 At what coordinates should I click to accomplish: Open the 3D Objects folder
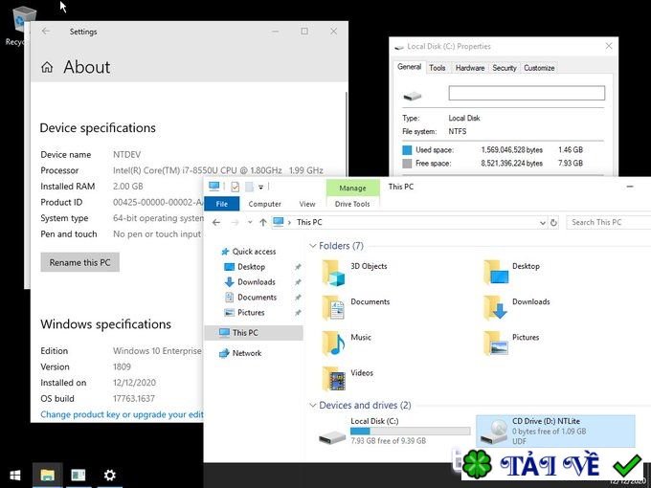tap(355, 273)
